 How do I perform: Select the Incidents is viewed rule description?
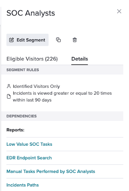tap(62, 96)
